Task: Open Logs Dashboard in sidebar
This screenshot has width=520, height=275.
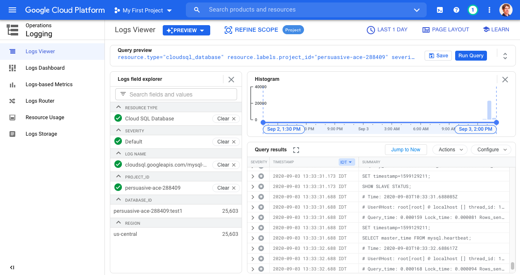Action: 52,68
